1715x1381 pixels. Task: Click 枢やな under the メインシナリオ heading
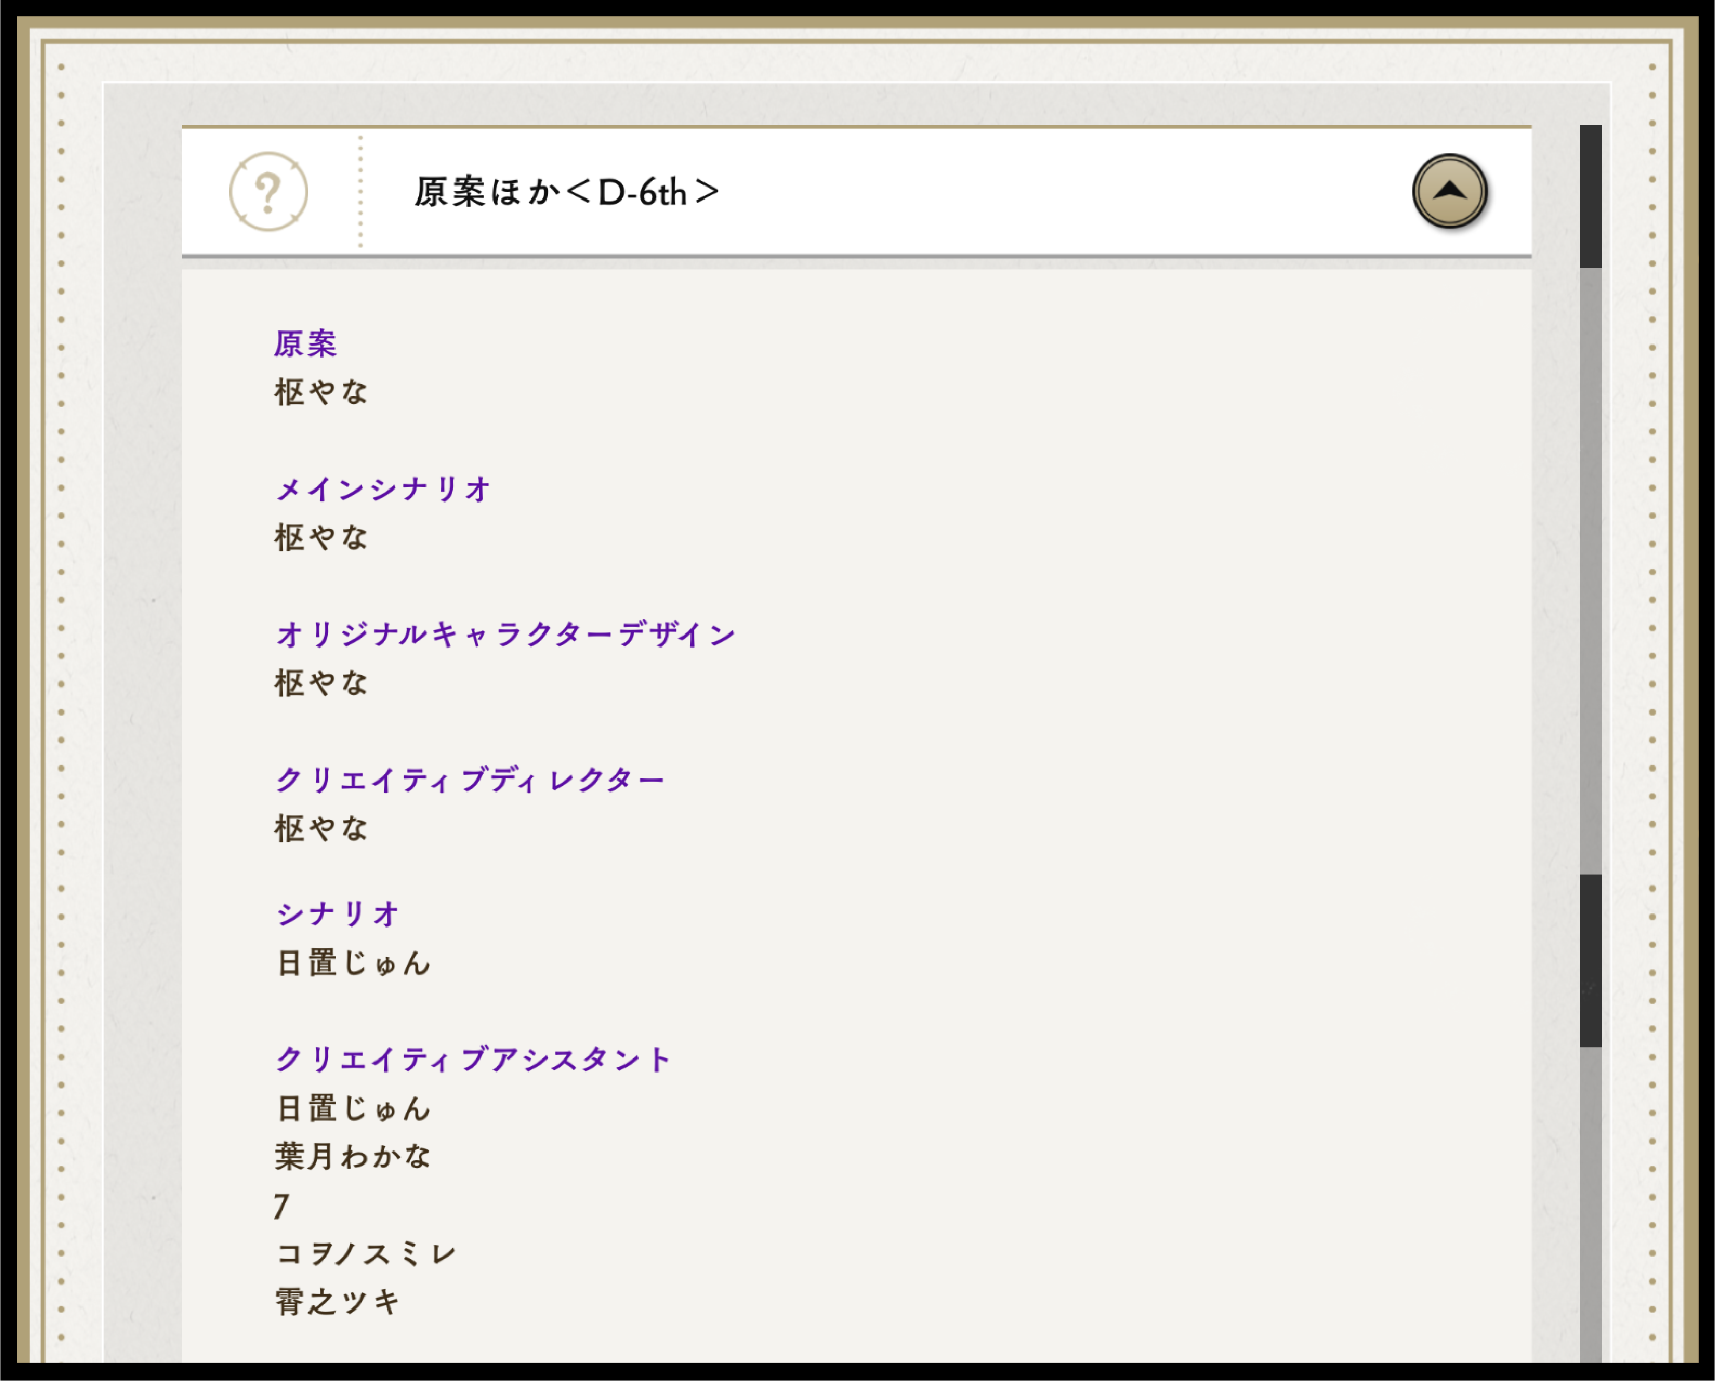[x=322, y=538]
